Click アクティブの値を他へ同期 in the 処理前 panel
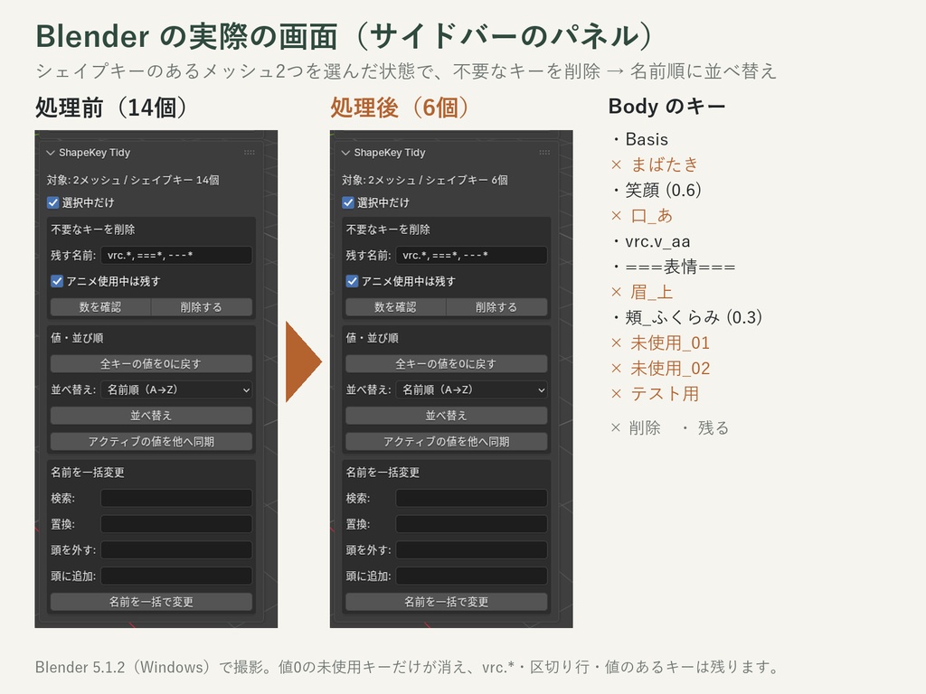This screenshot has height=694, width=926. pos(151,442)
